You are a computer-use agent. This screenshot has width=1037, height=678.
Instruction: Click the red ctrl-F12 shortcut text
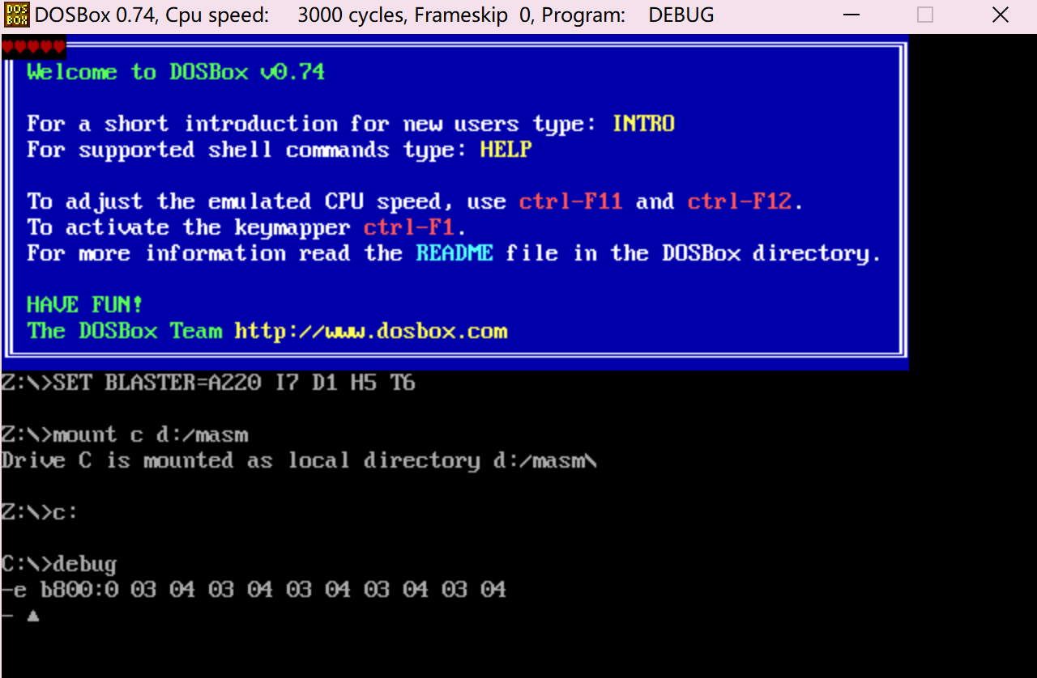tap(740, 201)
